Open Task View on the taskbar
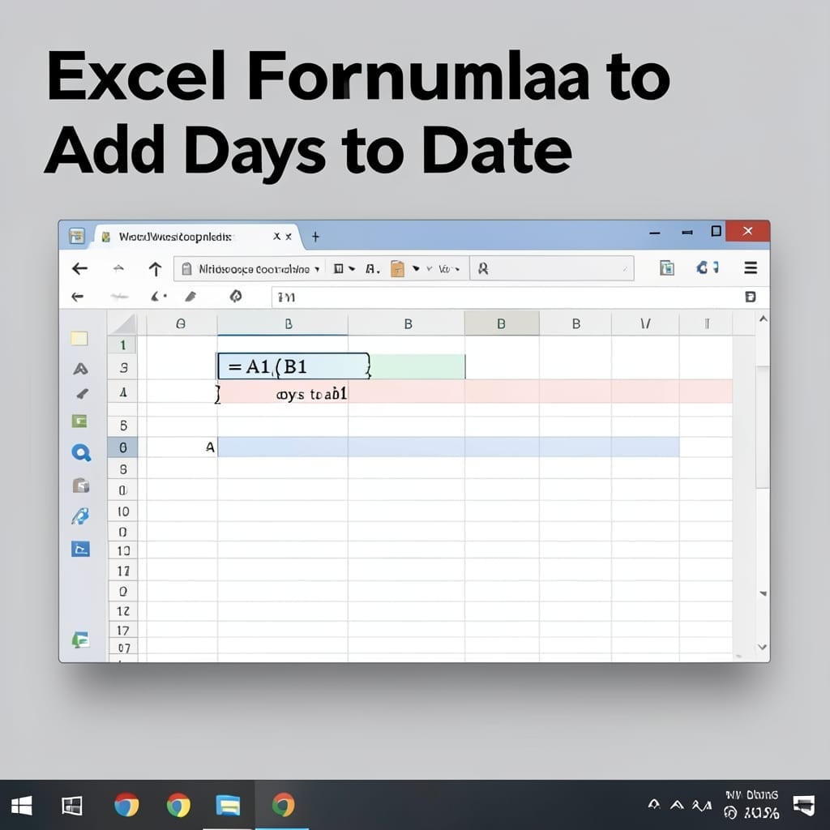The height and width of the screenshot is (830, 830). (x=71, y=806)
